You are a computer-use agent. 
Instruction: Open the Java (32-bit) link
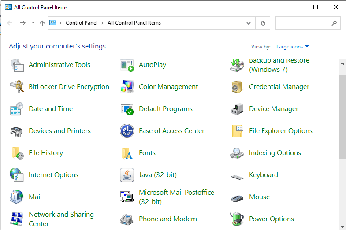coord(158,175)
